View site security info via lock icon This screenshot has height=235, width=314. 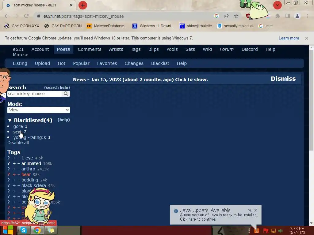(x=39, y=16)
